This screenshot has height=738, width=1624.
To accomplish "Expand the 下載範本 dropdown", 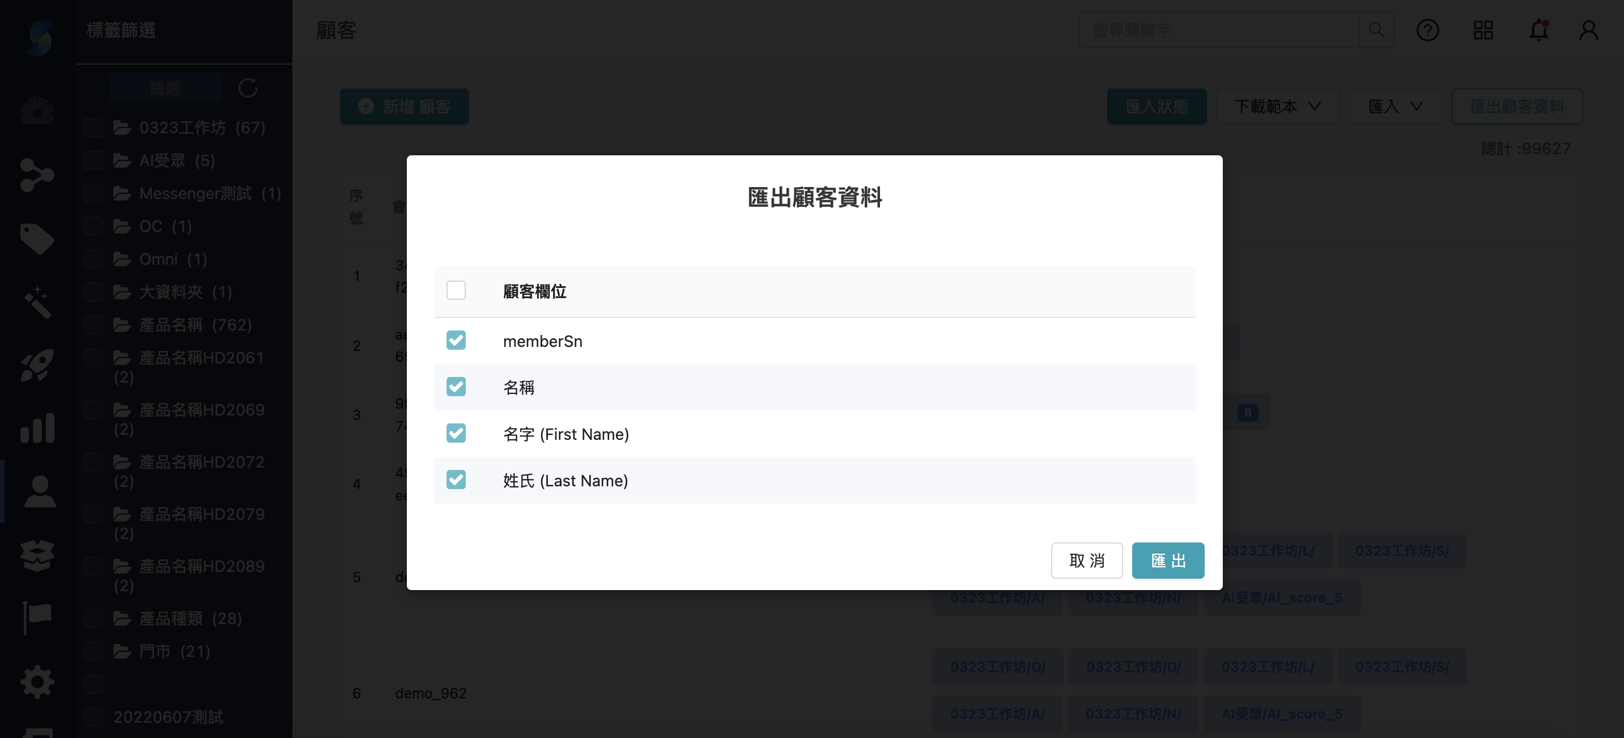I will (1277, 107).
